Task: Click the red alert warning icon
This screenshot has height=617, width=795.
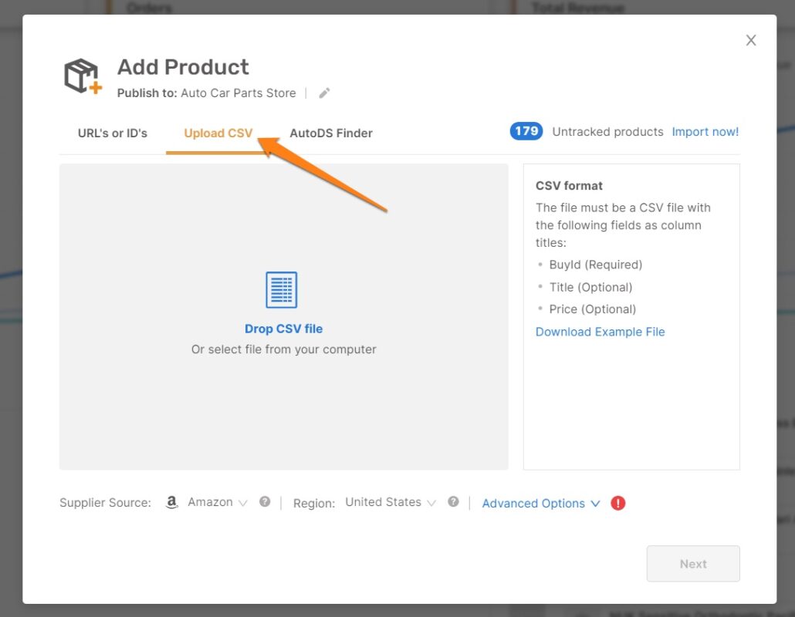Action: click(x=617, y=504)
